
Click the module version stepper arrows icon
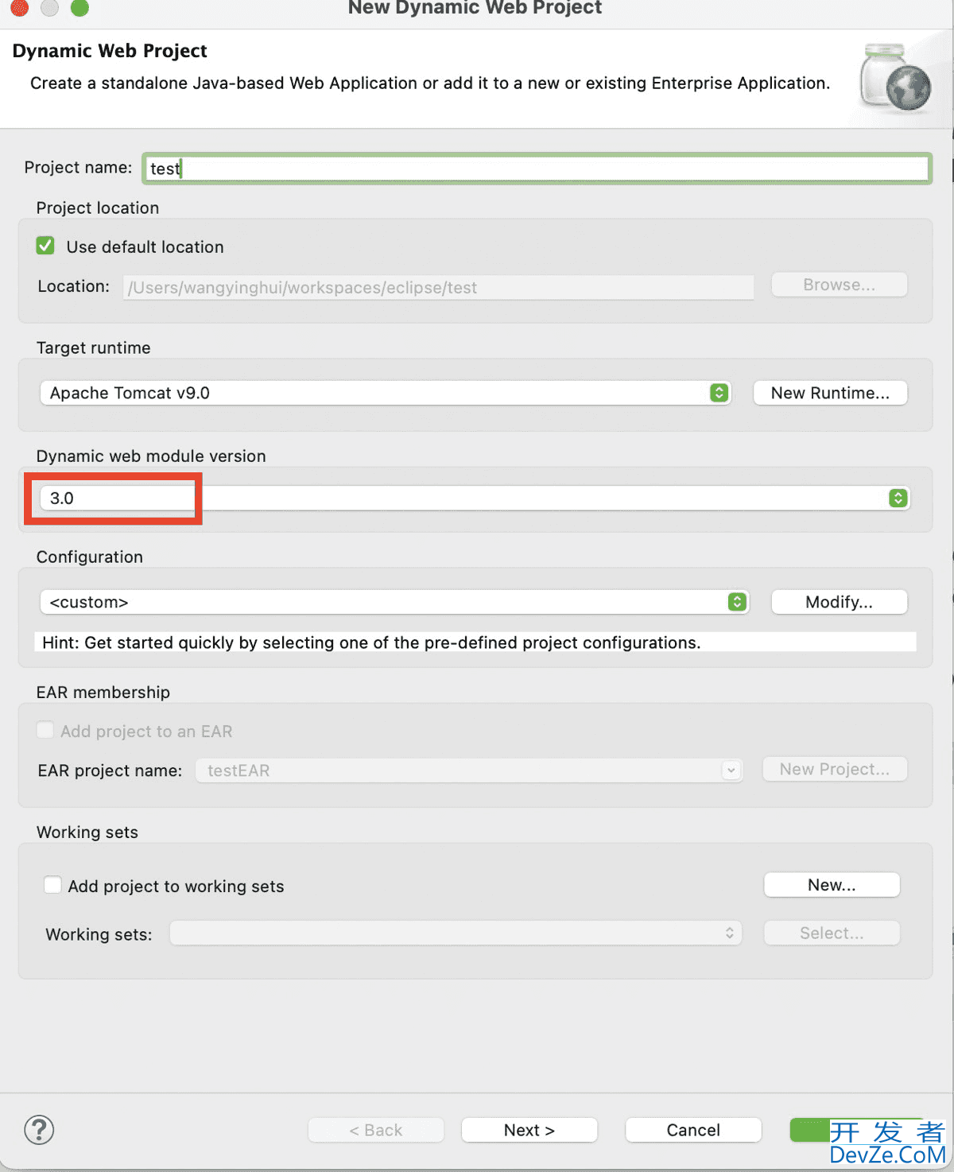pyautogui.click(x=898, y=499)
